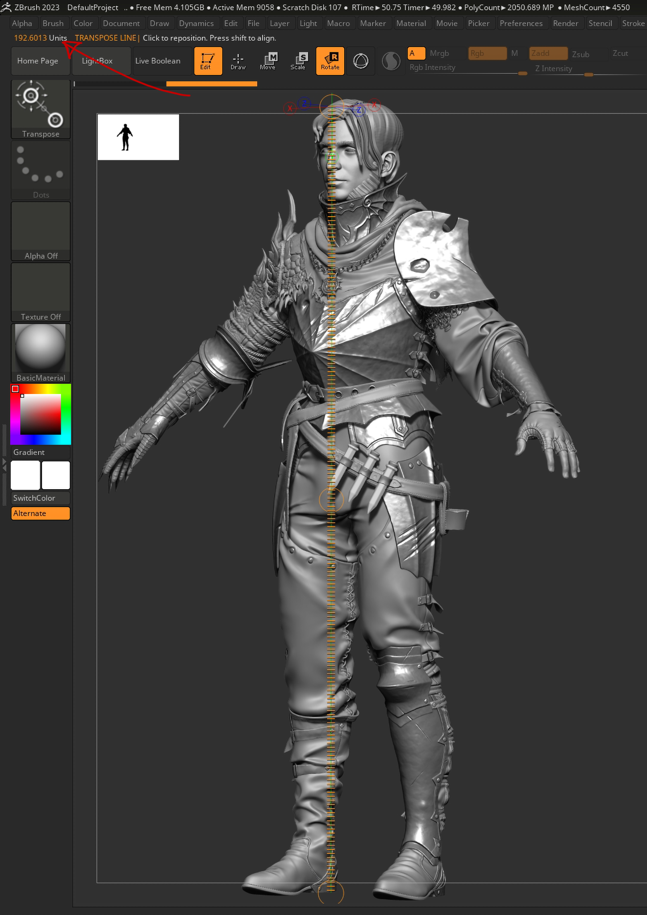Click the Gizmo 3D sphere icon
This screenshot has width=647, height=915.
click(361, 61)
